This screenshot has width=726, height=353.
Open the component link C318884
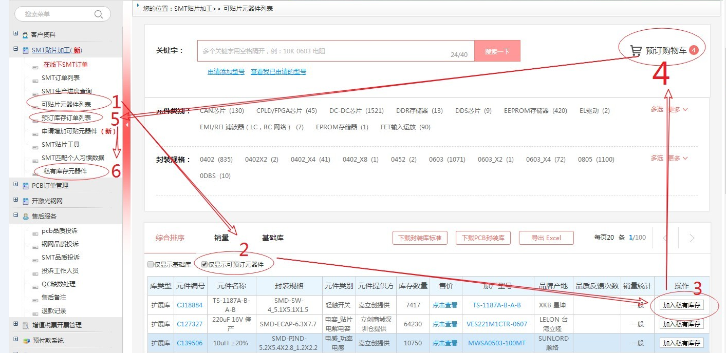click(x=190, y=305)
